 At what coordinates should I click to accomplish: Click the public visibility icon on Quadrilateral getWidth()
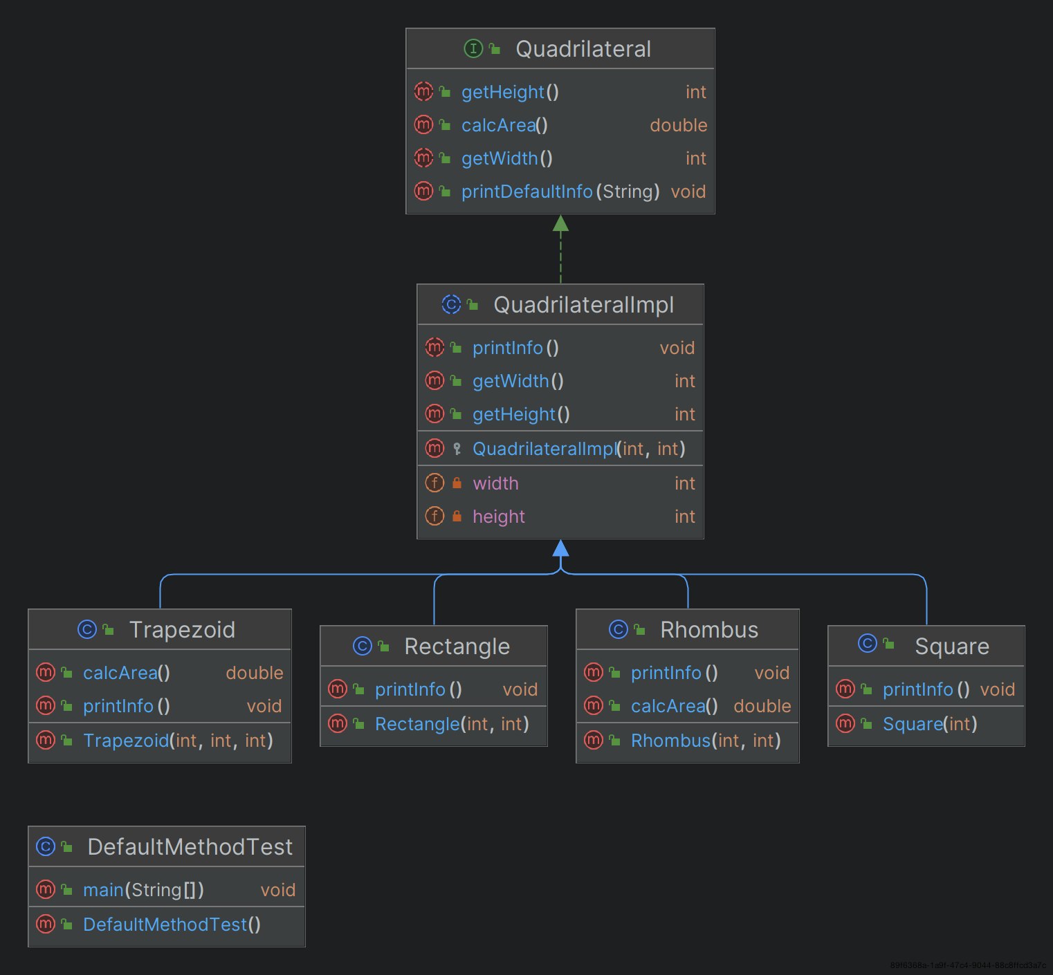pos(445,158)
